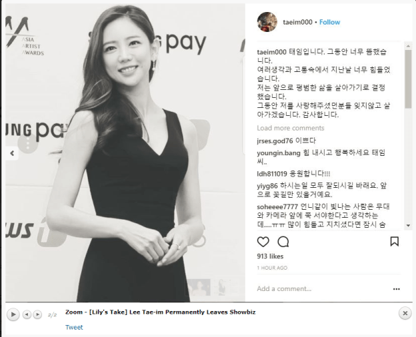
Task: Follow the taeim000 account
Action: 329,22
